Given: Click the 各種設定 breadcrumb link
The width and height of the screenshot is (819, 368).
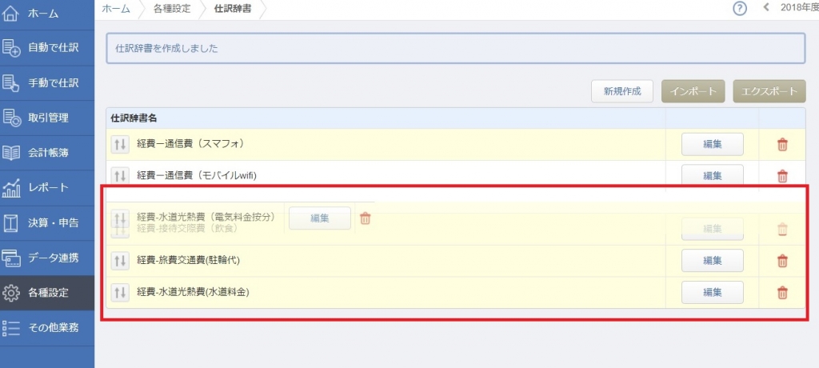Looking at the screenshot, I should coord(173,10).
